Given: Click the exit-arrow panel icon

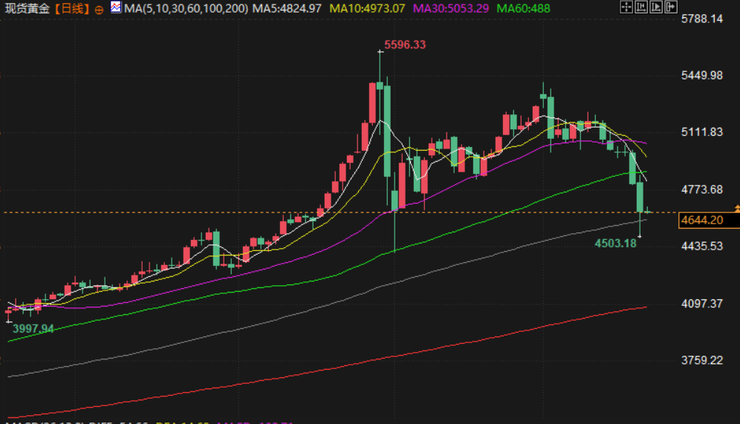Looking at the screenshot, I should (x=671, y=7).
